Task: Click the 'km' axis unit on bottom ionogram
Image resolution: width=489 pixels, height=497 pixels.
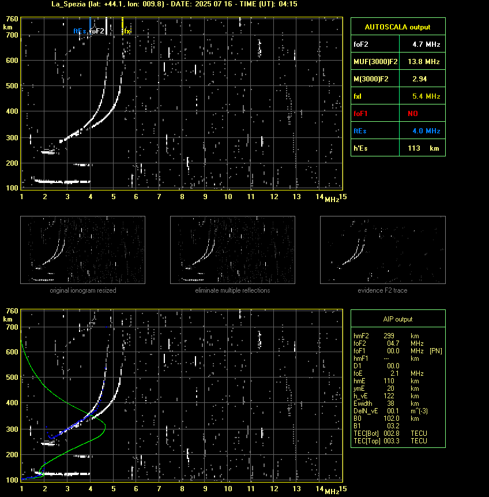Action: (x=7, y=320)
